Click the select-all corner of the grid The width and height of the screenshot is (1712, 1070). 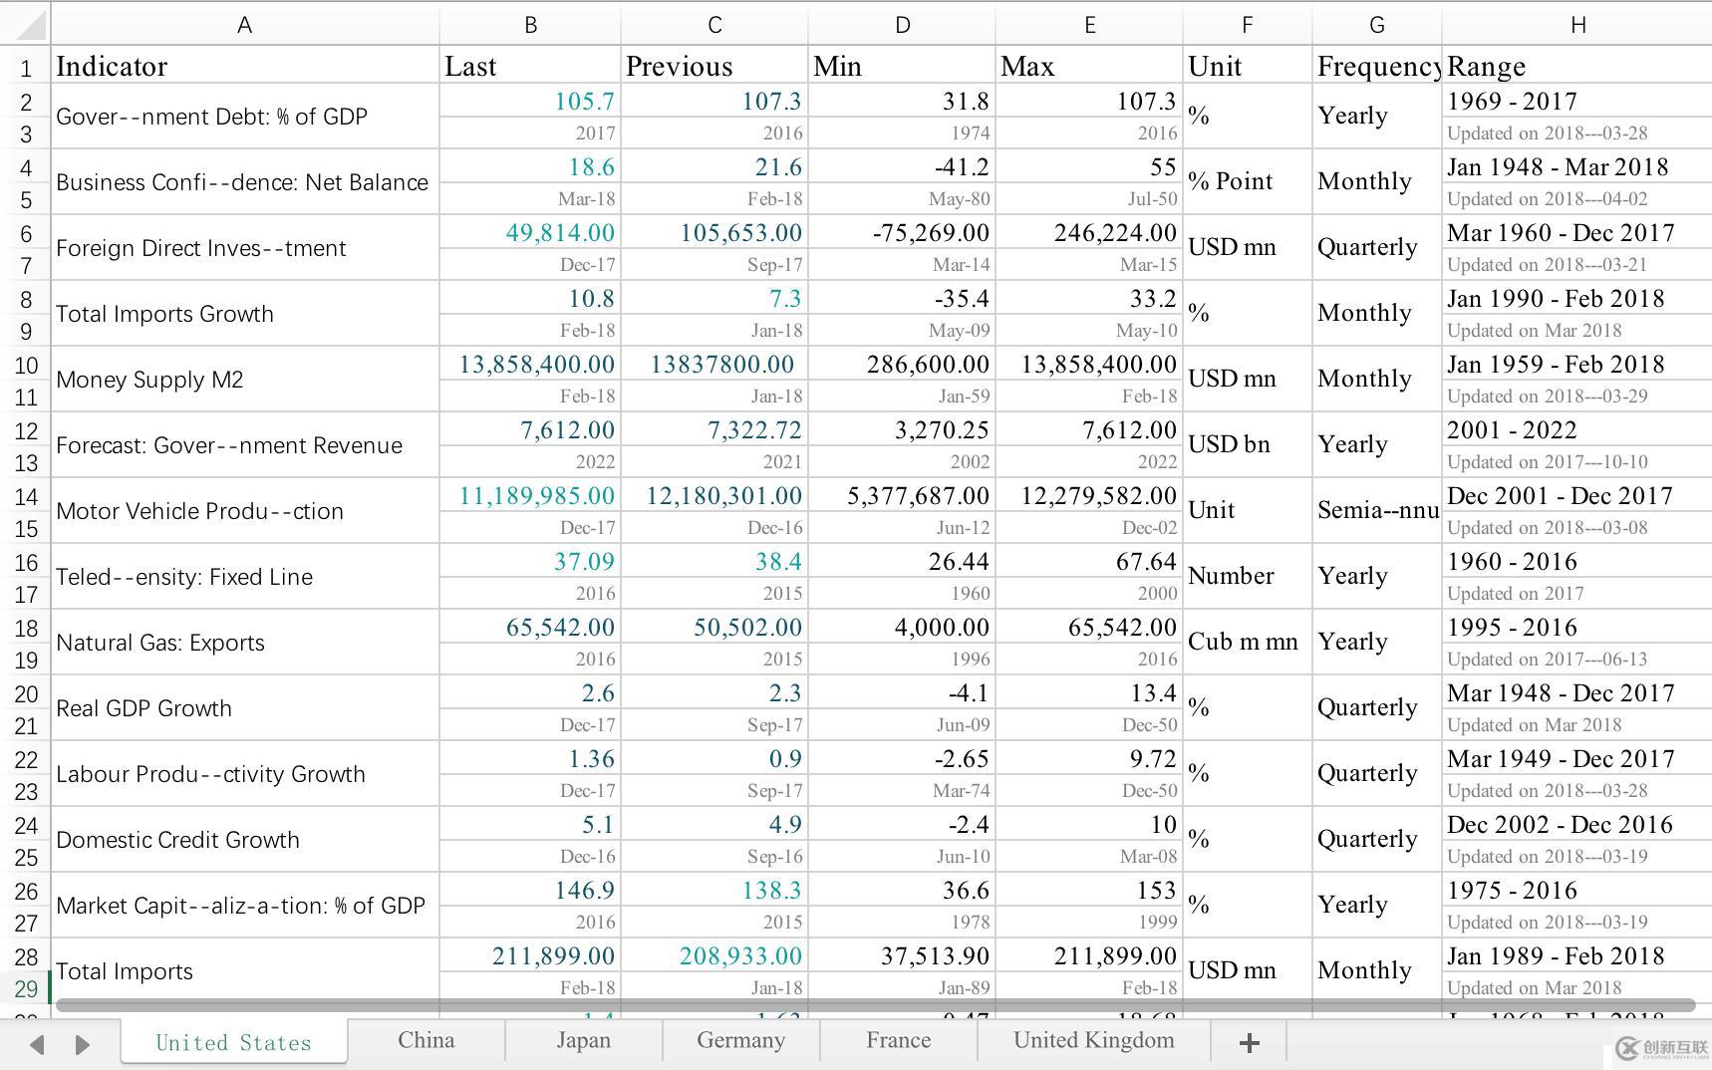tap(25, 23)
